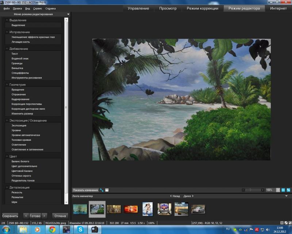Select the sailing ship thumbnail
Viewport: 292px width, 234px height.
pos(80,209)
